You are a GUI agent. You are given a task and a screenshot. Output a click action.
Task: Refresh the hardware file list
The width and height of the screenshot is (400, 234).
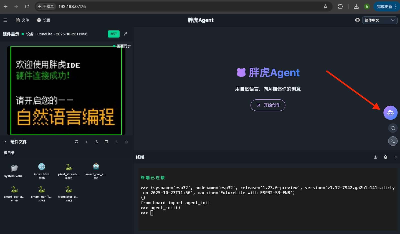(x=76, y=142)
